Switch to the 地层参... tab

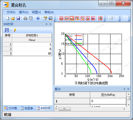pos(28,108)
